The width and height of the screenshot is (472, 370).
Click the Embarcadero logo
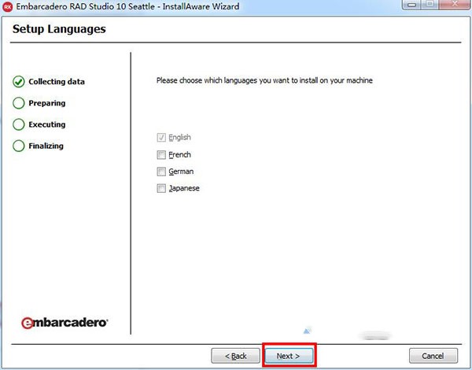point(65,321)
